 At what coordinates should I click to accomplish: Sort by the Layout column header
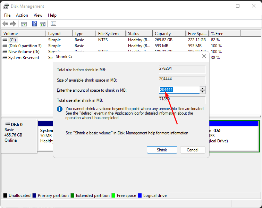(x=59, y=34)
